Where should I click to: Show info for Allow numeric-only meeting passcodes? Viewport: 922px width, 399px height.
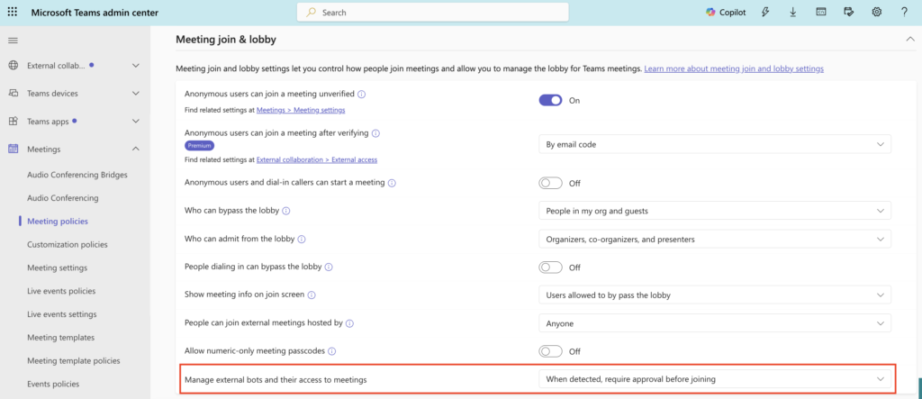point(331,350)
